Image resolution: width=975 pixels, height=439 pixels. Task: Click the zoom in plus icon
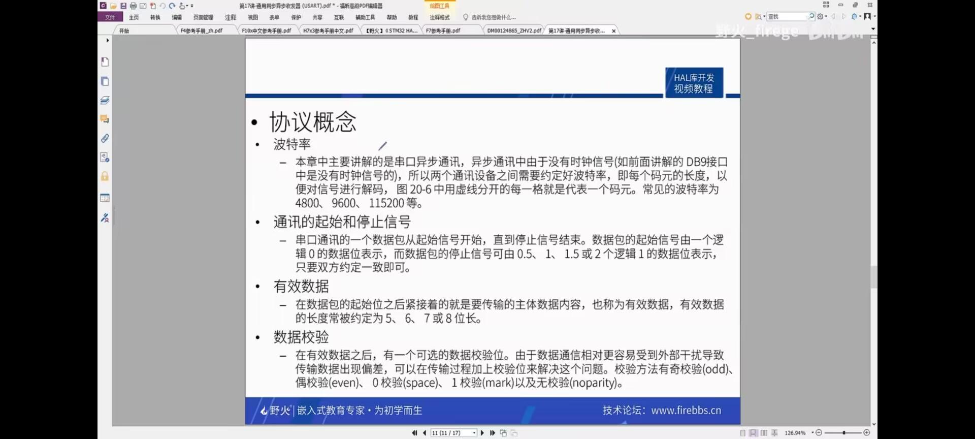pyautogui.click(x=867, y=433)
